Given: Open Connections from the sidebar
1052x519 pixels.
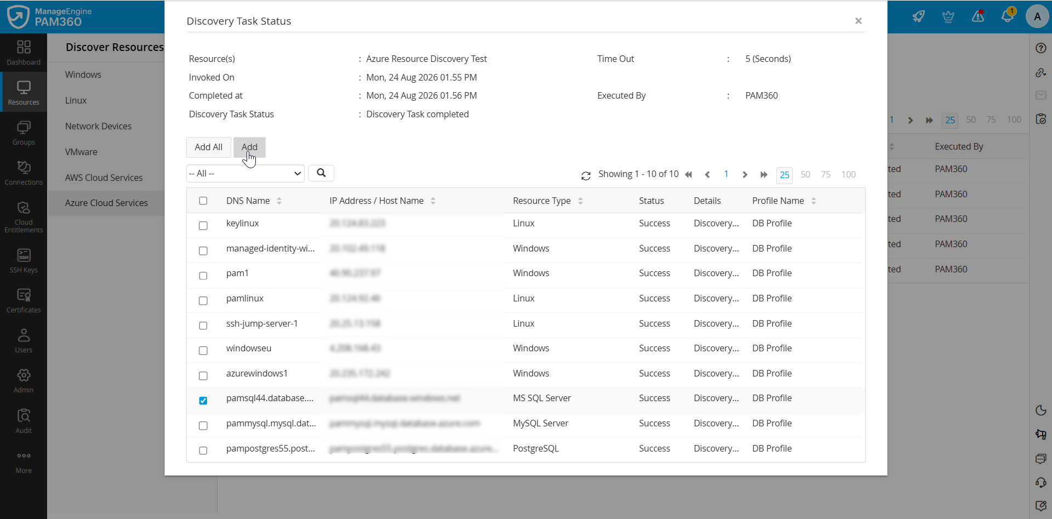Looking at the screenshot, I should [24, 173].
